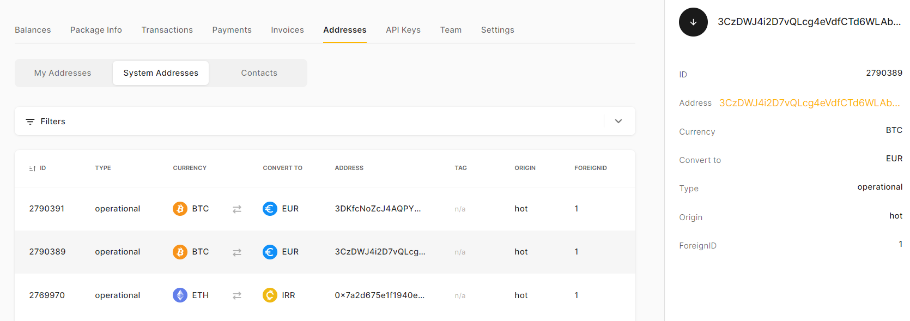Click the operational type cell in row 2769970
The height and width of the screenshot is (321, 910).
118,295
